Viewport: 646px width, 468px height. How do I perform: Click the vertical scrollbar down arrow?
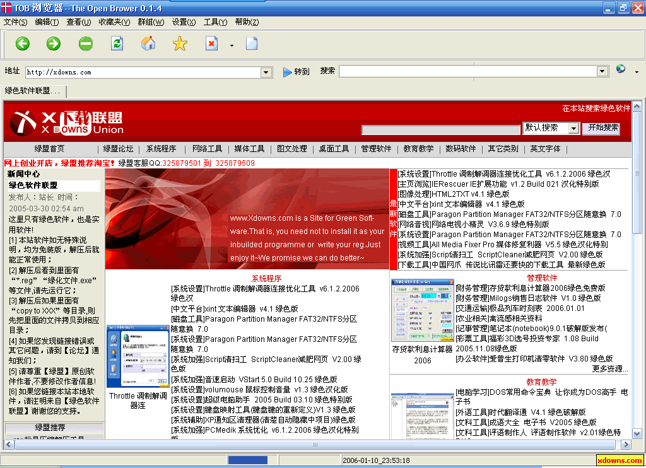click(x=637, y=434)
